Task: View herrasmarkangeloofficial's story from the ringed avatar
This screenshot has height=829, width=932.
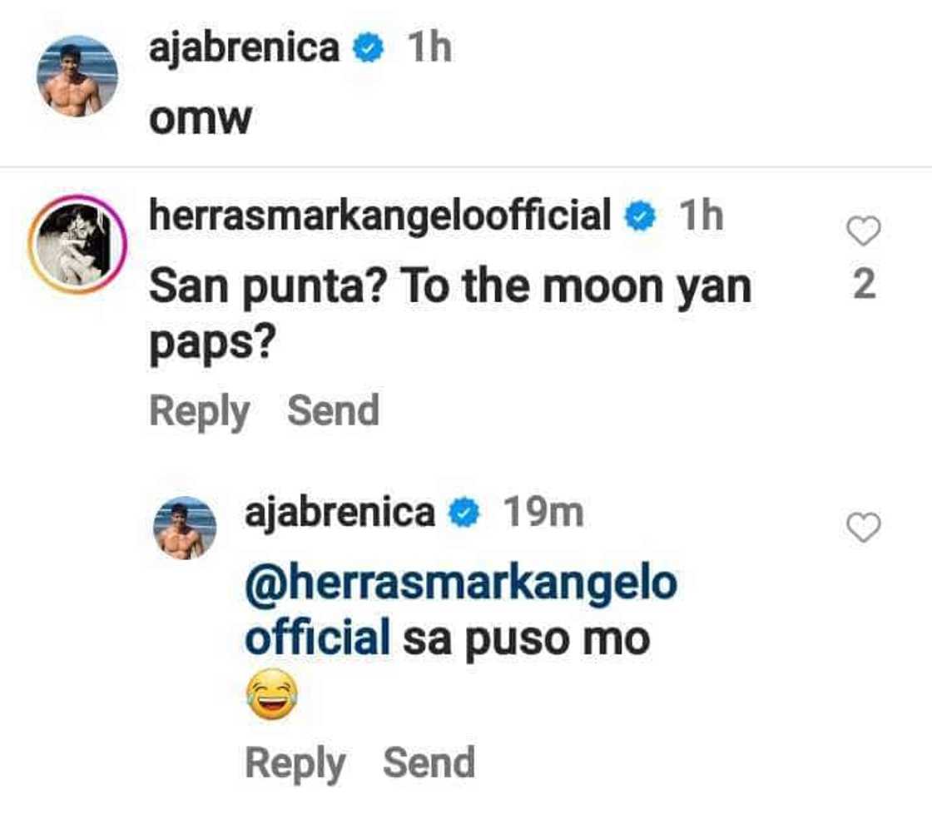Action: click(x=77, y=244)
